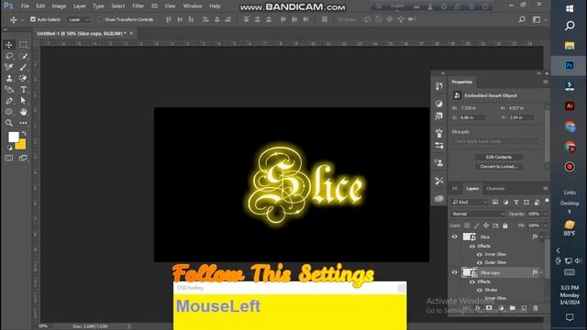This screenshot has width=587, height=330.
Task: Open the Layers panel options menu
Action: [546, 188]
